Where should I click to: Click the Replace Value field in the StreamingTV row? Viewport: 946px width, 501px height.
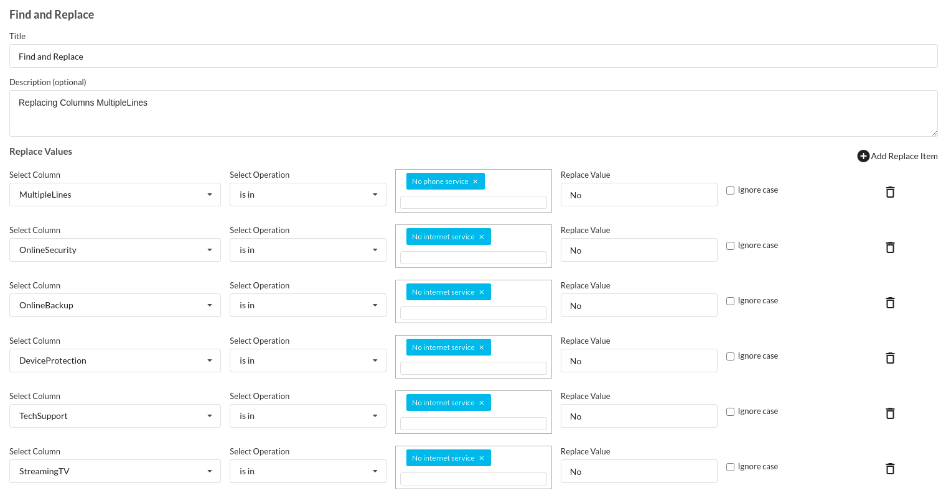click(x=639, y=471)
